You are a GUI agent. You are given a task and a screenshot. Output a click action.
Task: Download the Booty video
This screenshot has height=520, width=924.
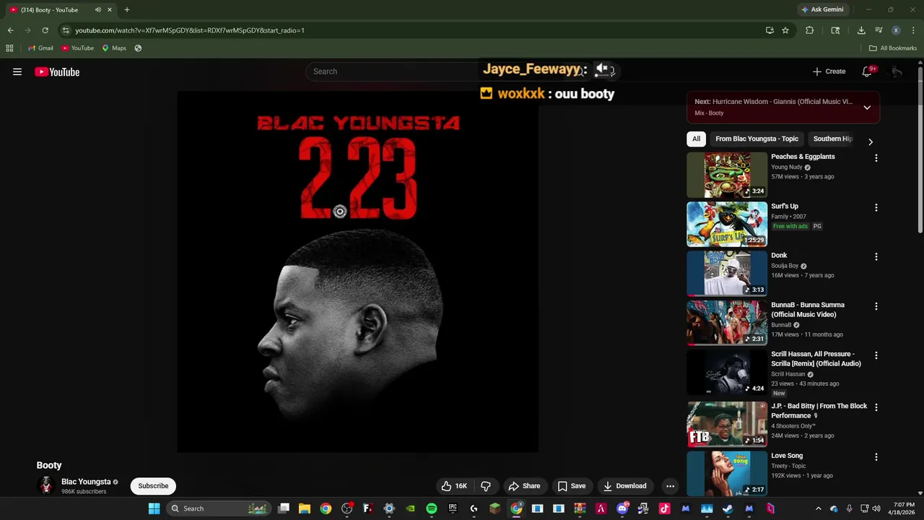click(625, 486)
